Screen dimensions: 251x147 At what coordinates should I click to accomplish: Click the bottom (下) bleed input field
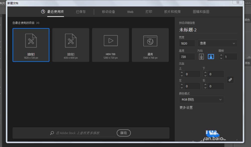(216, 74)
